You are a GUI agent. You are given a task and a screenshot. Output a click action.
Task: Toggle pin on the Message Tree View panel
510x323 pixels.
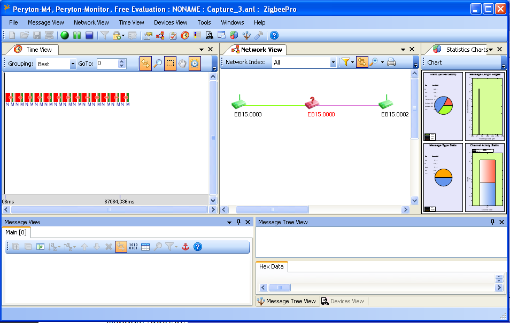492,222
